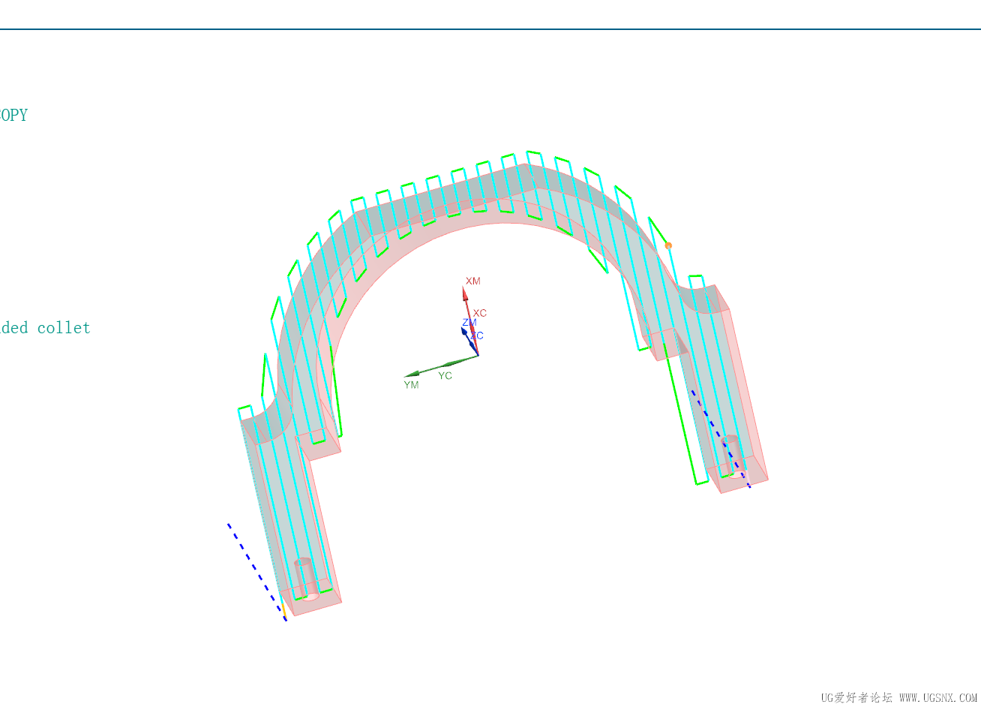Viewport: 981px width, 707px height.
Task: Click the counterbore hole on the bottom-left leg
Action: (305, 578)
